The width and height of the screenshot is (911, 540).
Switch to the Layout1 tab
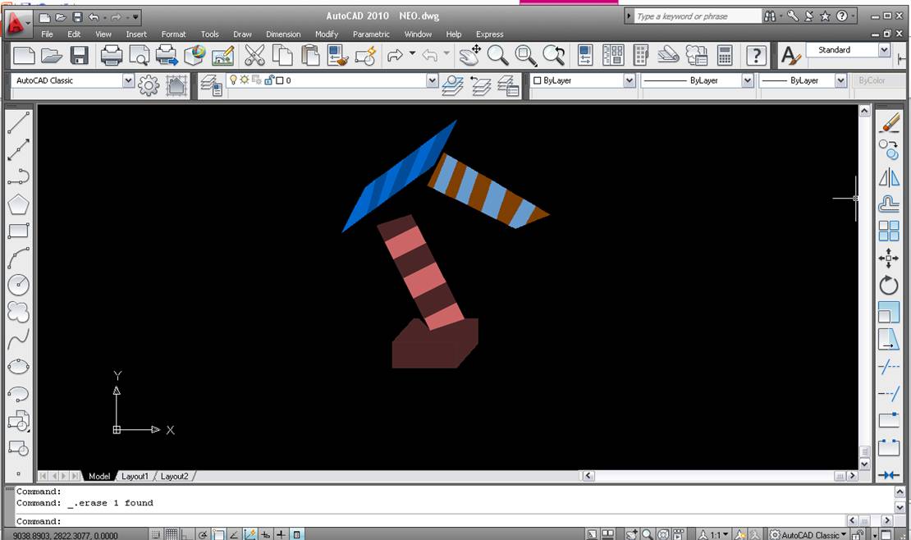click(135, 476)
